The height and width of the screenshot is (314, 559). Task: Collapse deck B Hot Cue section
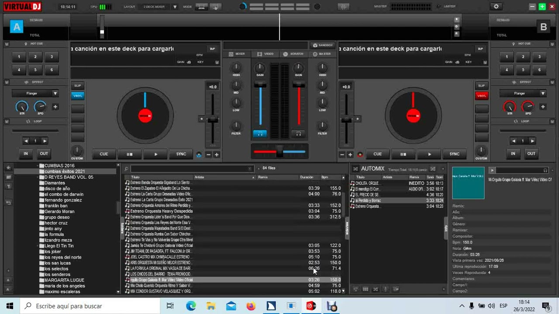[x=552, y=44]
